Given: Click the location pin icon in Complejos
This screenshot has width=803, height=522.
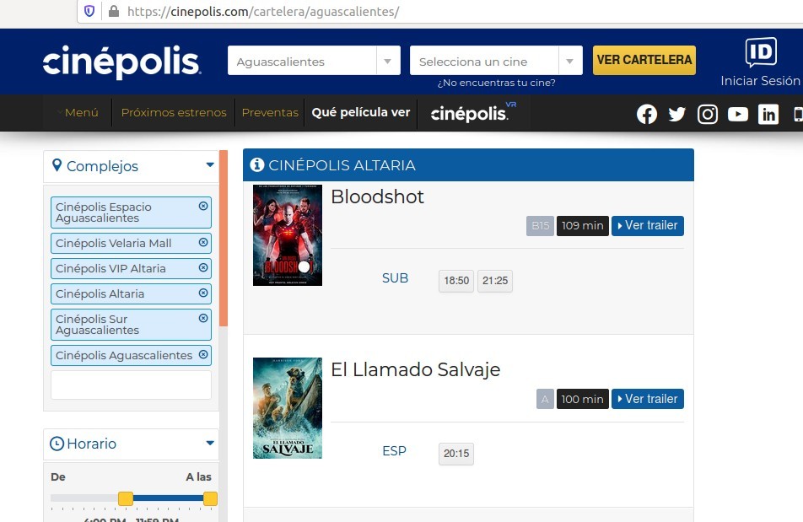Looking at the screenshot, I should (x=57, y=165).
